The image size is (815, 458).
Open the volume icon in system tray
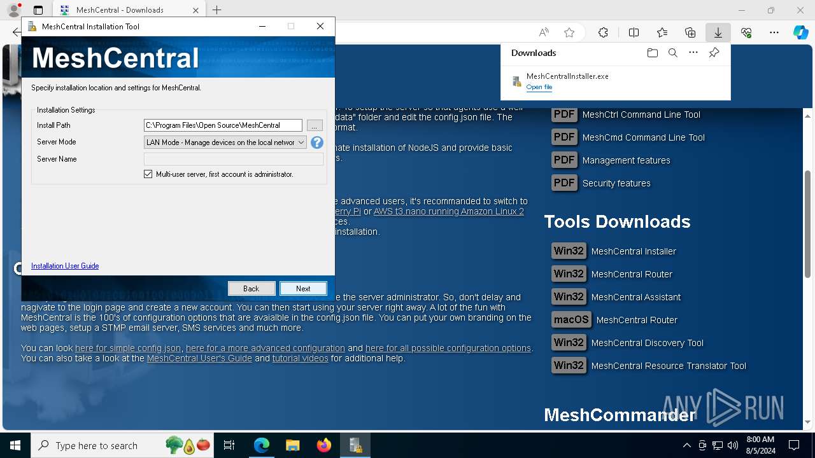(x=733, y=445)
